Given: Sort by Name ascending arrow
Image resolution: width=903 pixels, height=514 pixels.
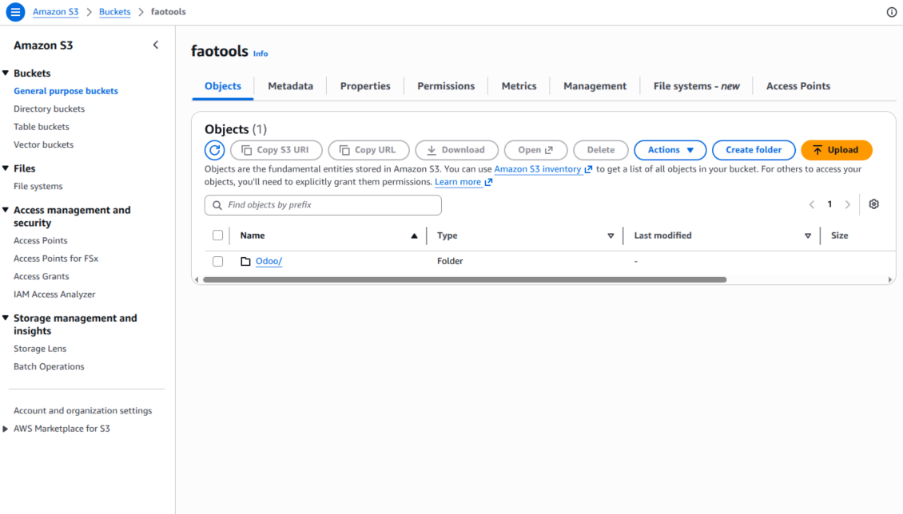Looking at the screenshot, I should [414, 235].
